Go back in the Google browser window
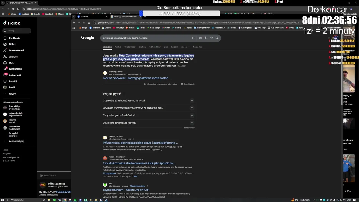Viewport: 359px width, 202px height. (x=74, y=22)
